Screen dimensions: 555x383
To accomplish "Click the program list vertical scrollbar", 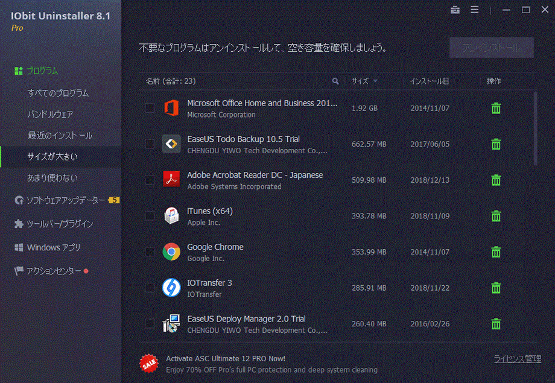I will pyautogui.click(x=535, y=128).
